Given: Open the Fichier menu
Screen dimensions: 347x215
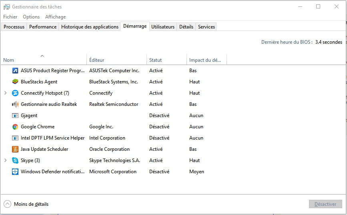Looking at the screenshot, I should pos(10,17).
